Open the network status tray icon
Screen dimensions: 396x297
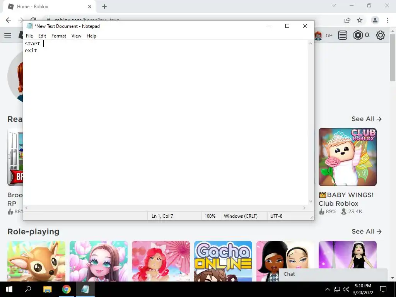pos(337,289)
